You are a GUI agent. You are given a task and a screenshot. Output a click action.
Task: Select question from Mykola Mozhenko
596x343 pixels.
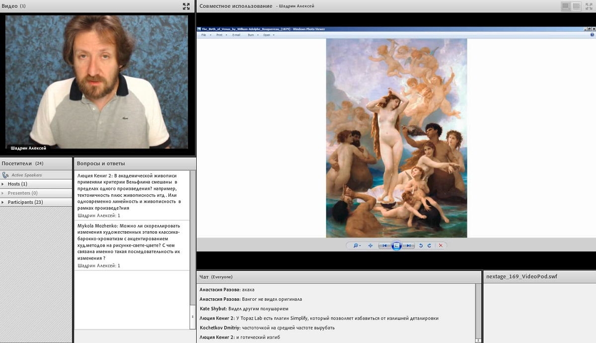tap(132, 246)
